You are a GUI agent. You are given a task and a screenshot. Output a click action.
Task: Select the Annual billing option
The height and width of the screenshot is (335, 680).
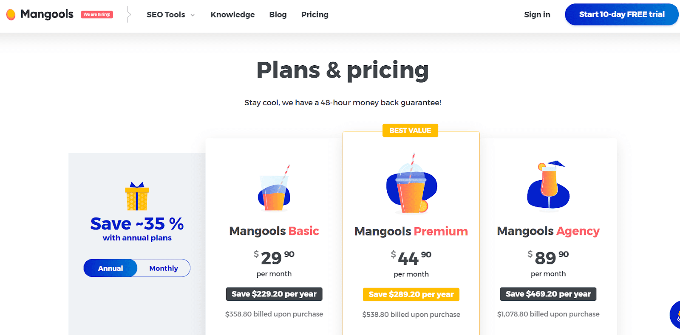pos(110,268)
